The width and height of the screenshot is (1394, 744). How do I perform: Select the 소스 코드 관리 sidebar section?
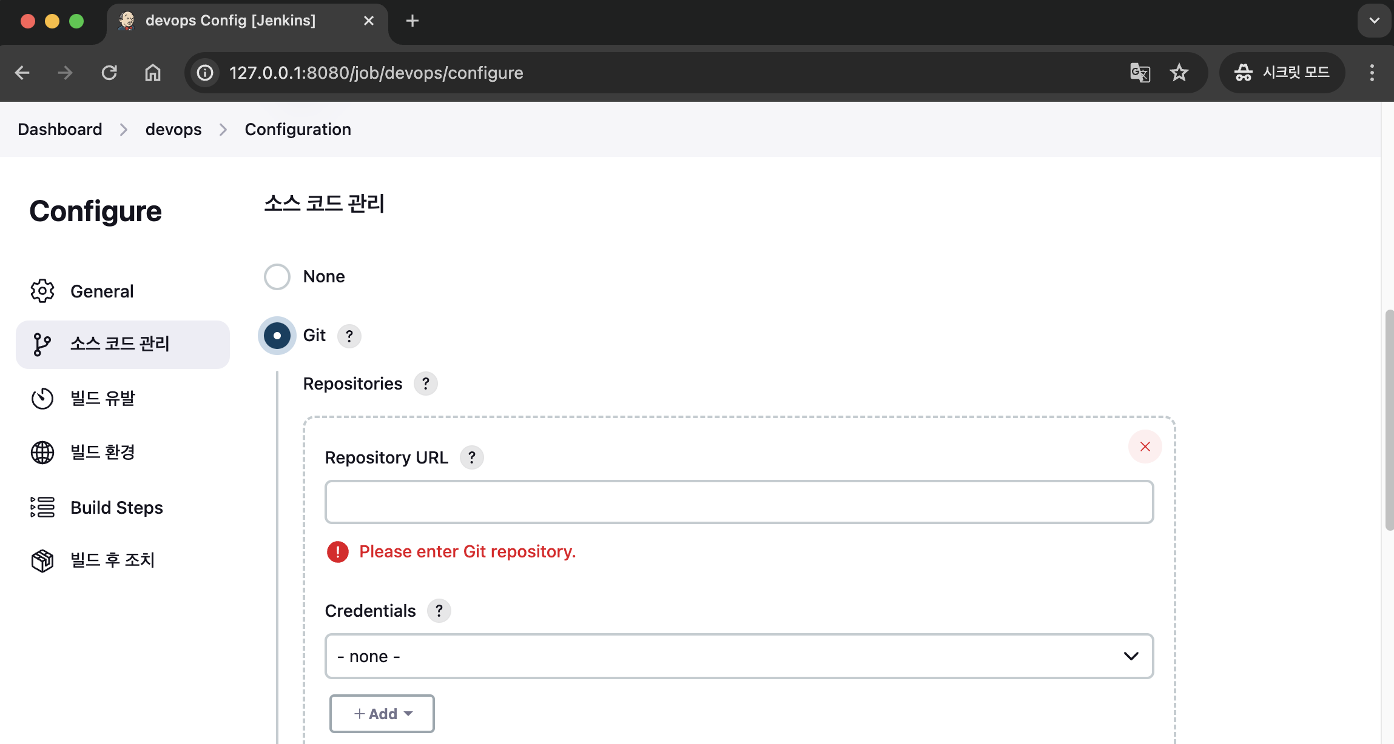pyautogui.click(x=120, y=344)
